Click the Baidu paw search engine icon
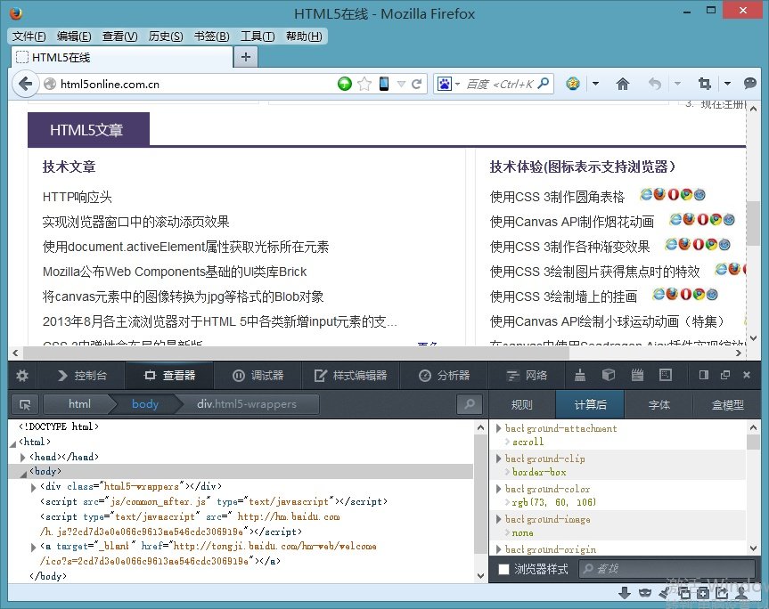The width and height of the screenshot is (769, 609). (x=445, y=84)
